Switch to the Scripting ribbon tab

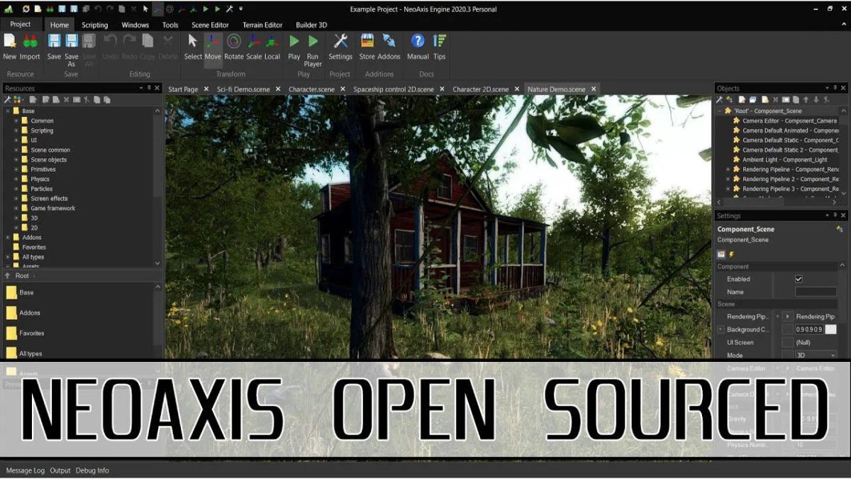click(94, 25)
